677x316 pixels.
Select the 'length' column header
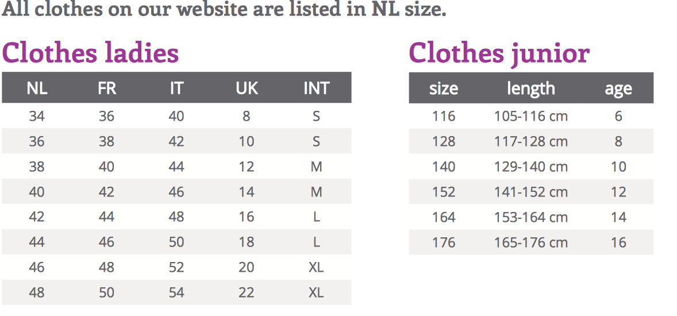coord(531,88)
